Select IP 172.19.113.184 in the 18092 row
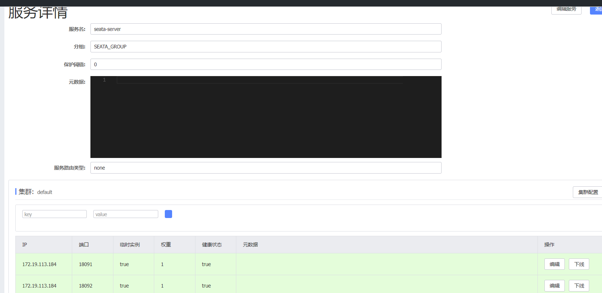 [39, 286]
